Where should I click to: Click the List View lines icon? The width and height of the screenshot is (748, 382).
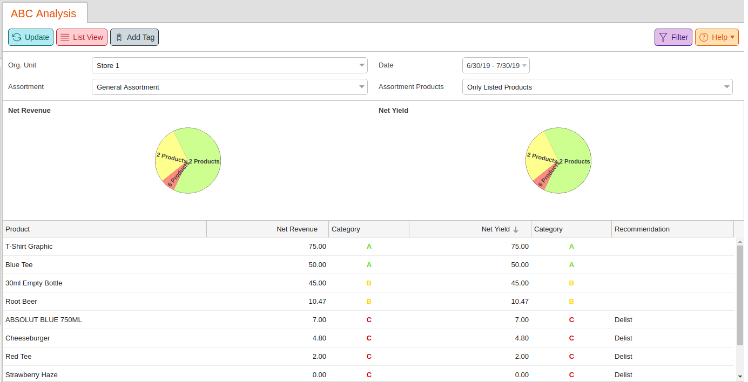(65, 37)
